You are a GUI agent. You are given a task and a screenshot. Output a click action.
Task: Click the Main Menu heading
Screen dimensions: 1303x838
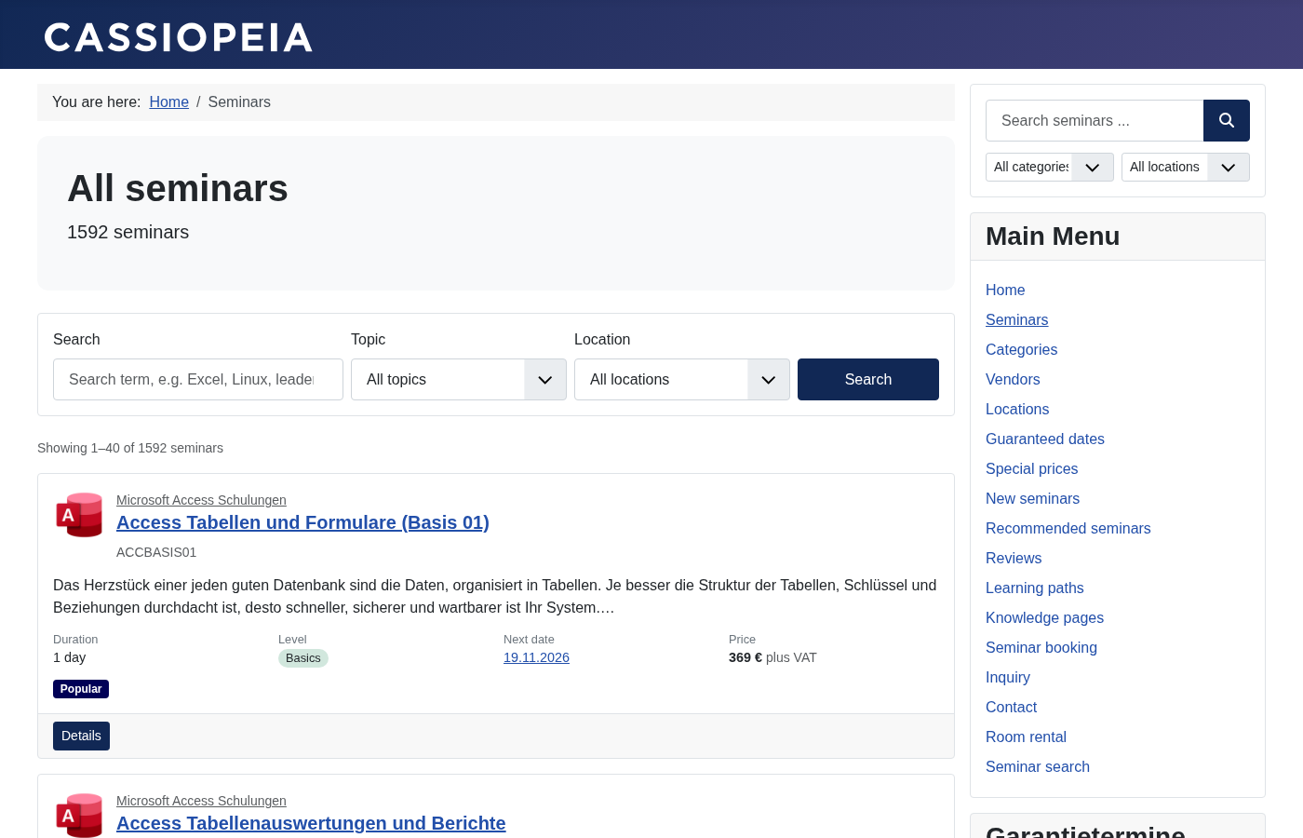(x=1053, y=237)
